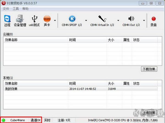Open the 工具 menu
The image size is (165, 123).
[x=16, y=9]
